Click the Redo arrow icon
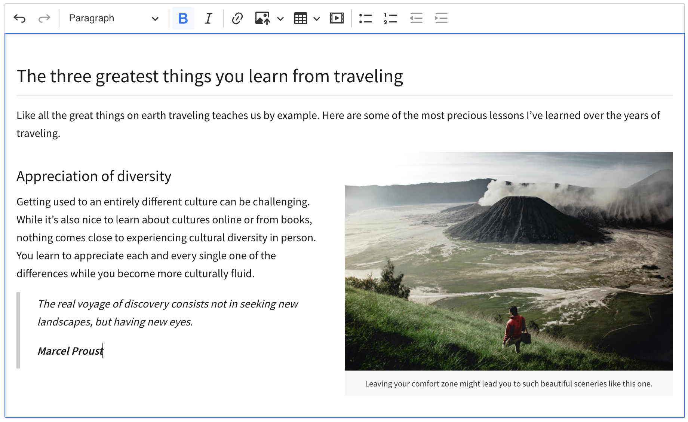Image resolution: width=688 pixels, height=422 pixels. [x=44, y=18]
